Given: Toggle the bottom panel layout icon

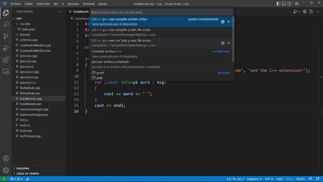Looking at the screenshot, I should pyautogui.click(x=284, y=4).
